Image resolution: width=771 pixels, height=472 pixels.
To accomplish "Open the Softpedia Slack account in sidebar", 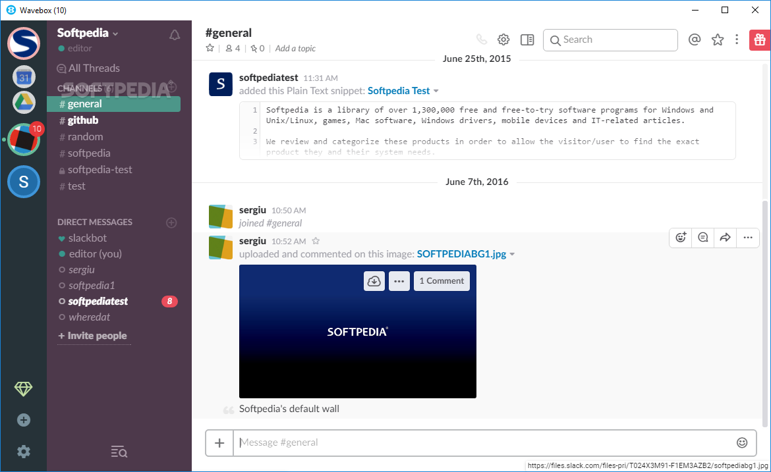I will 24,43.
